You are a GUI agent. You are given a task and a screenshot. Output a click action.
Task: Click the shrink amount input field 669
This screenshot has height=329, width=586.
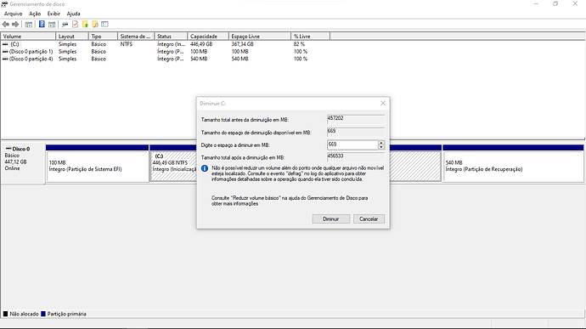(x=352, y=145)
